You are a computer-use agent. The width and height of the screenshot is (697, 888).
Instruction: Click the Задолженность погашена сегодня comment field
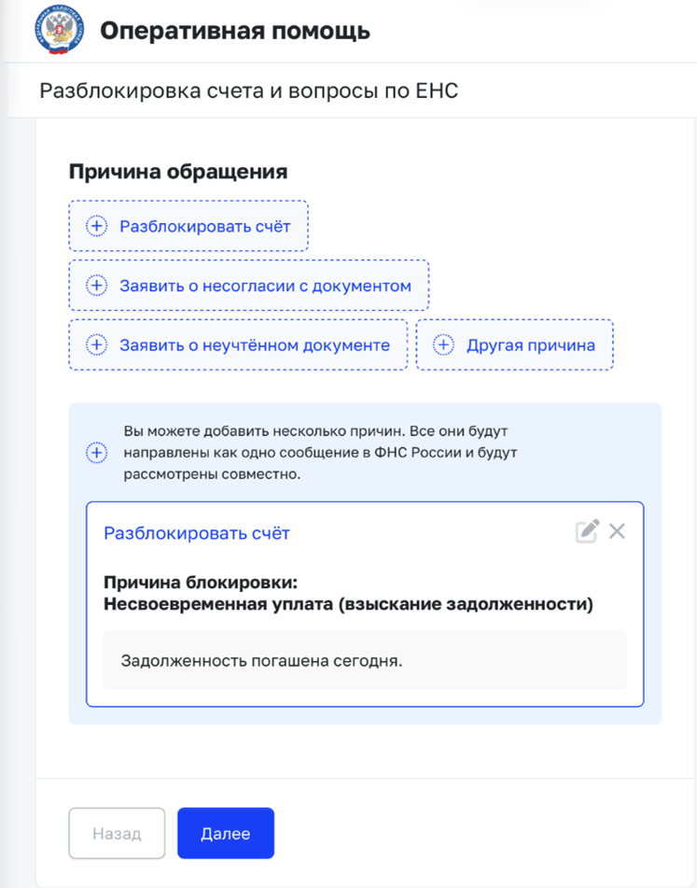(x=365, y=660)
